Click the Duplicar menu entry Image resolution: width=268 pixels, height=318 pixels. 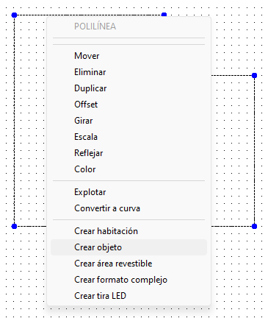128,88
